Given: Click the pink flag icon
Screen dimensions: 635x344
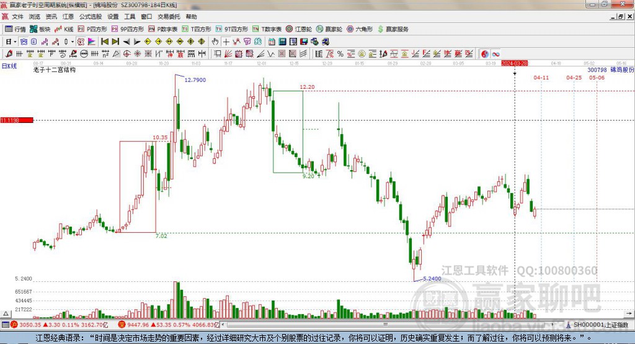Looking at the screenshot, I should pyautogui.click(x=92, y=42).
